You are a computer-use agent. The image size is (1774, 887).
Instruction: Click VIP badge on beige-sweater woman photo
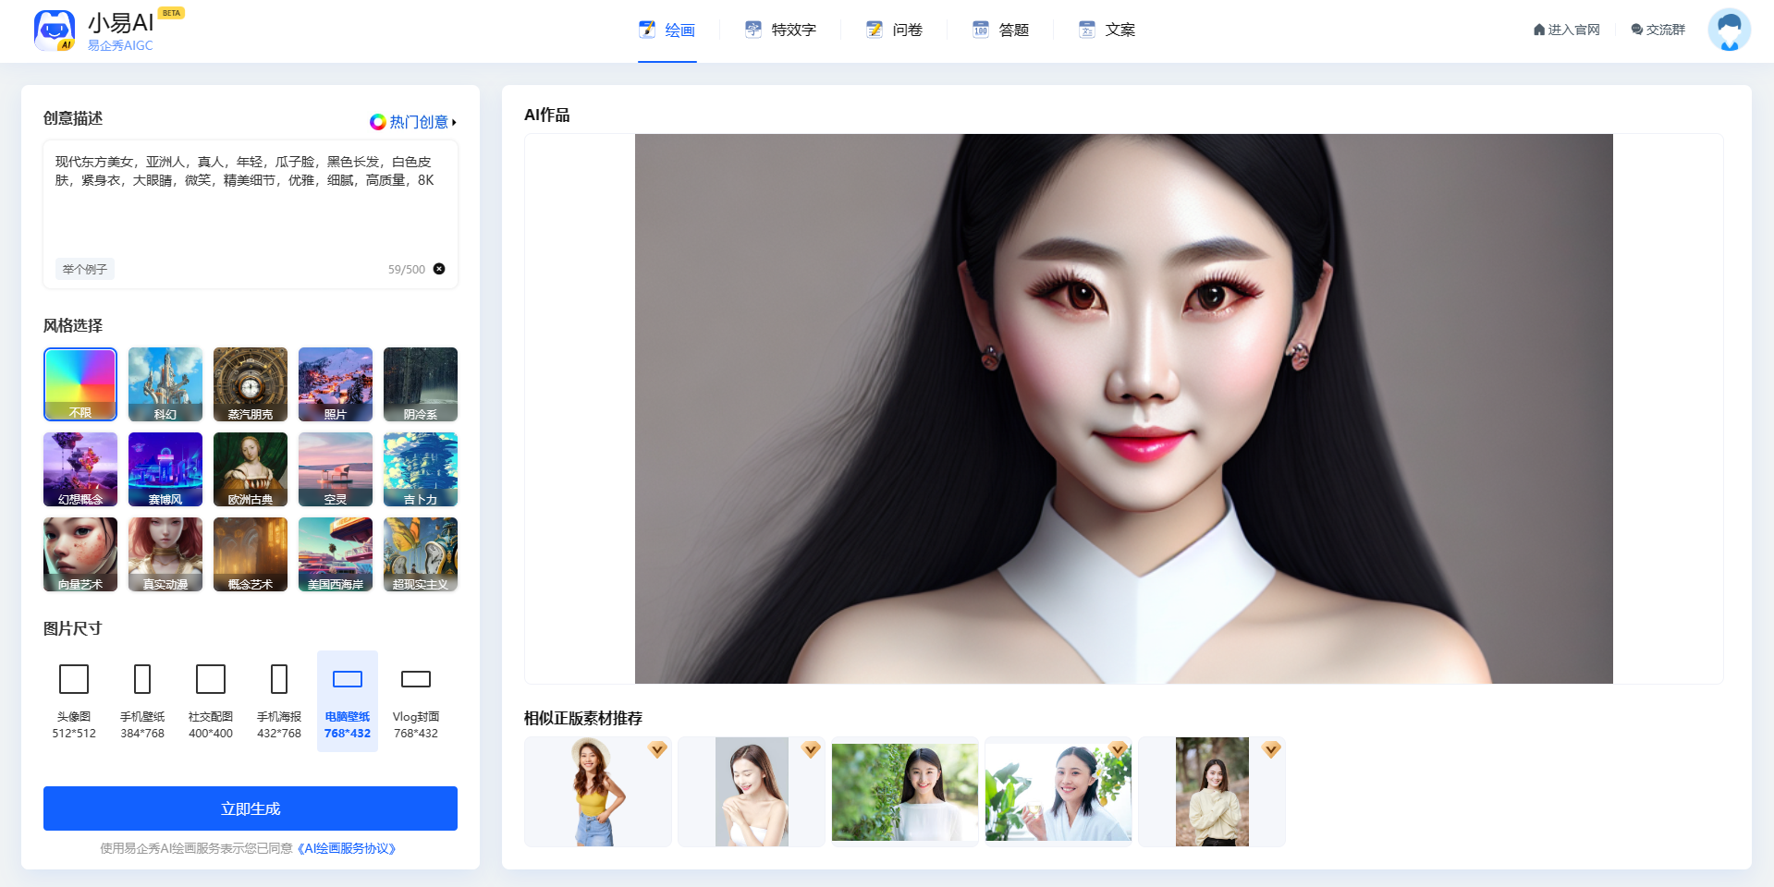pyautogui.click(x=1271, y=749)
